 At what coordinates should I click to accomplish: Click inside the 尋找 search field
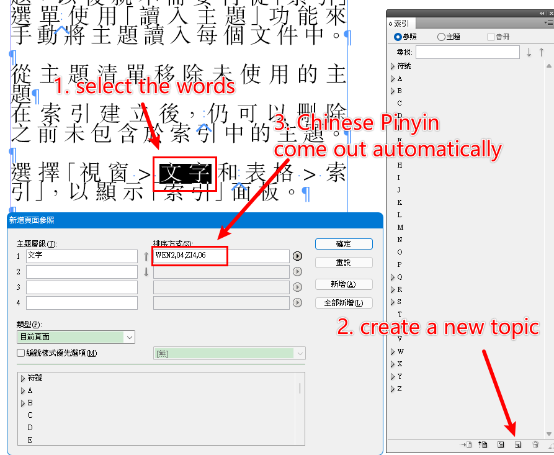tap(467, 52)
